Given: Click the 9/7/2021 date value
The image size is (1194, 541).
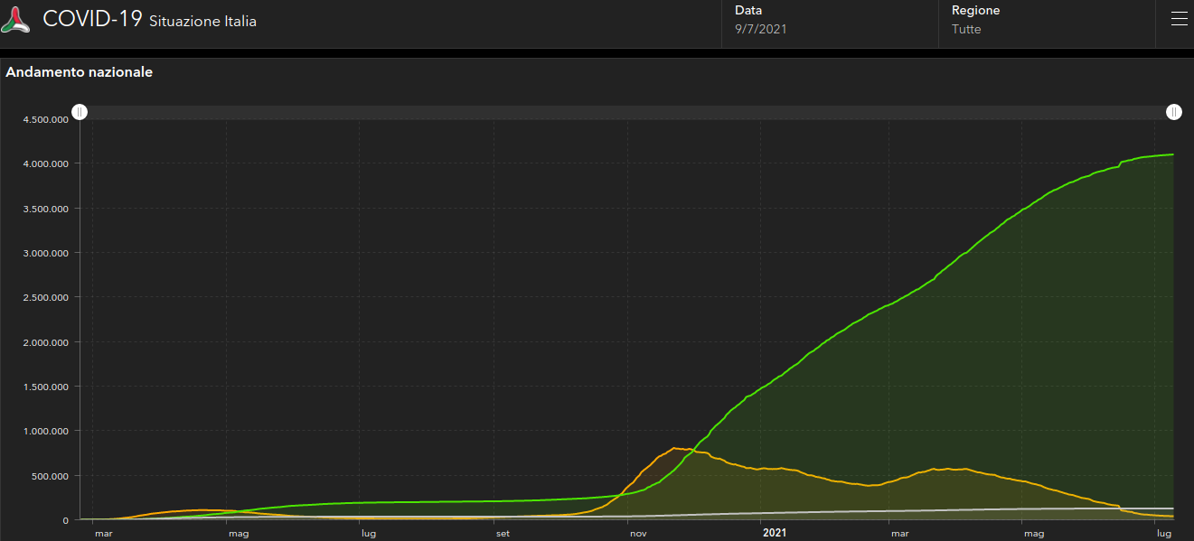Looking at the screenshot, I should [x=760, y=29].
